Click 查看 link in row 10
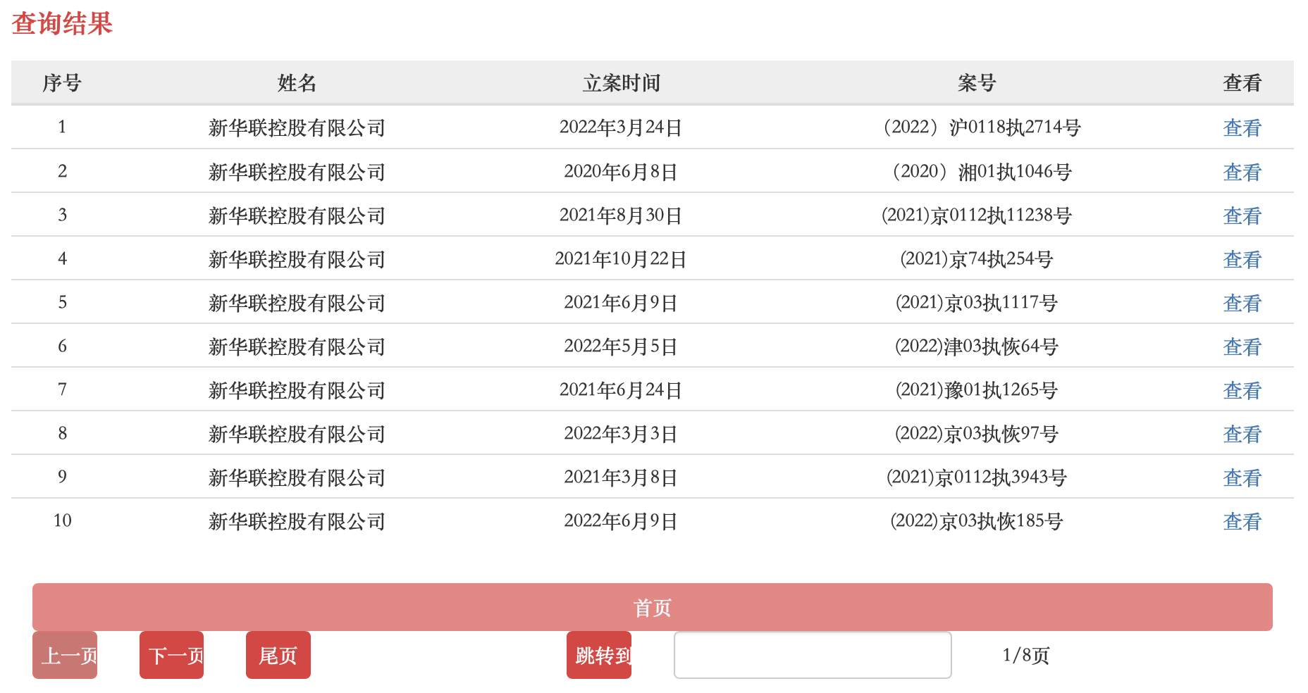The width and height of the screenshot is (1308, 693). 1241,521
